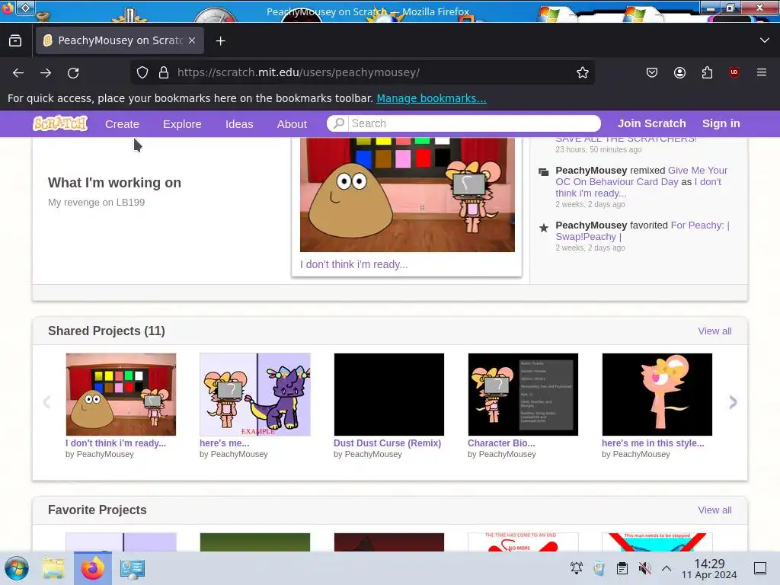780x585 pixels.
Task: Open View all for Shared Projects
Action: (x=714, y=331)
